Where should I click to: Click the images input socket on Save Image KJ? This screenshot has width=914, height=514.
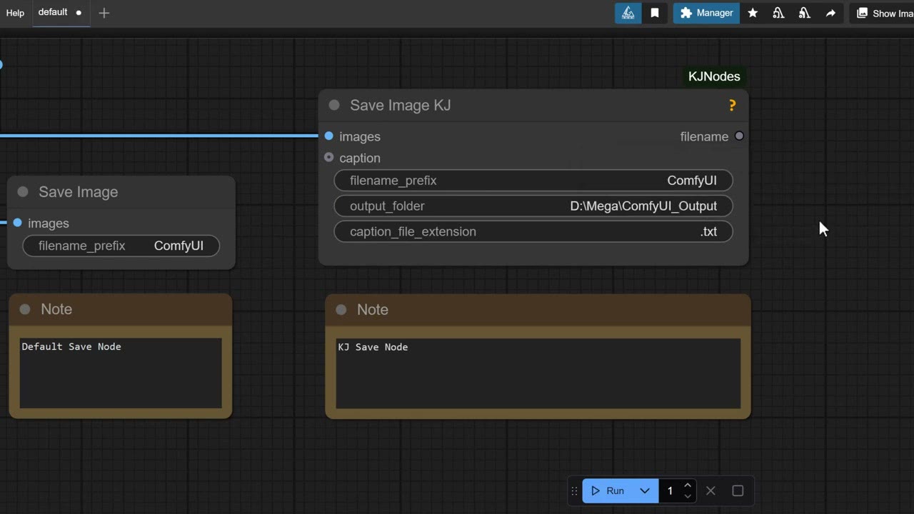(328, 136)
